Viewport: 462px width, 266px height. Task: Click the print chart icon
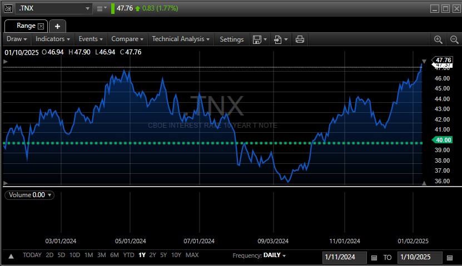point(300,39)
